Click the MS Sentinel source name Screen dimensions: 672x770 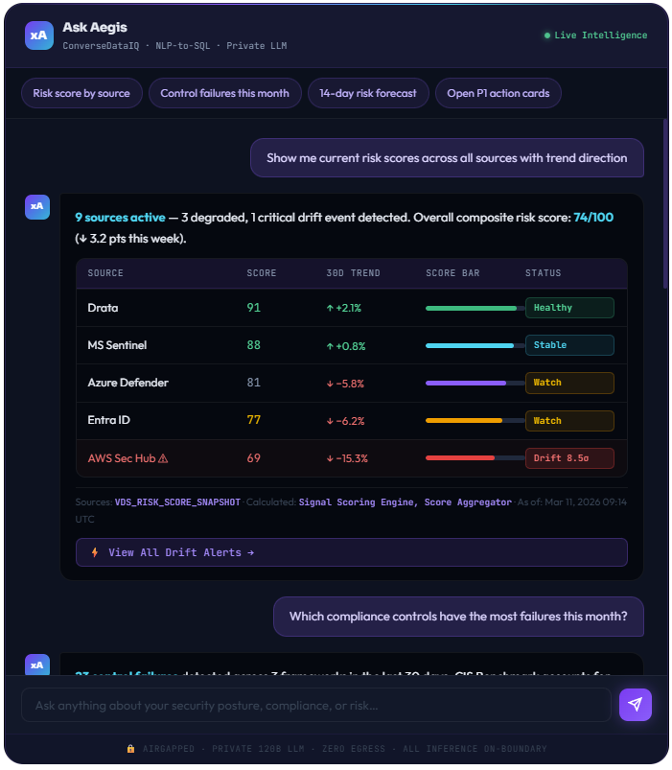[117, 345]
